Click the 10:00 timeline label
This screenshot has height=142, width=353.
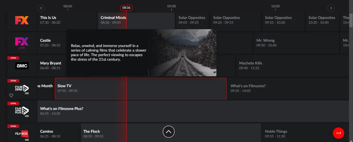[275, 6]
